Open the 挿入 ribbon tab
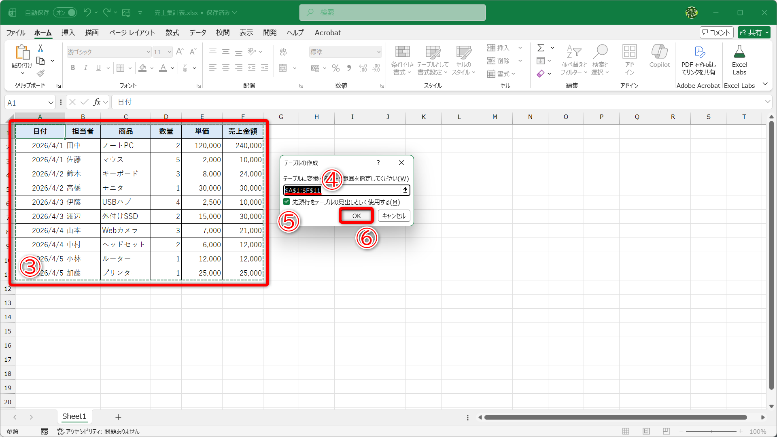777x437 pixels. [x=68, y=33]
